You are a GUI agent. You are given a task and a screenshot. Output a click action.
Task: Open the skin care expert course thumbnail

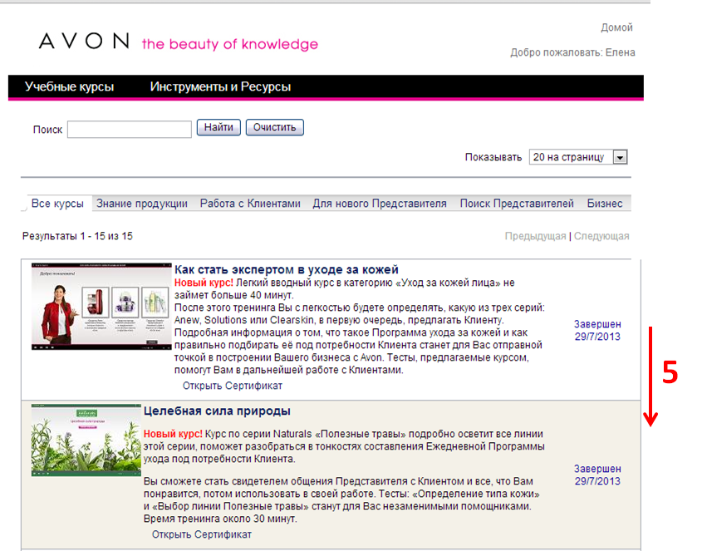[101, 307]
